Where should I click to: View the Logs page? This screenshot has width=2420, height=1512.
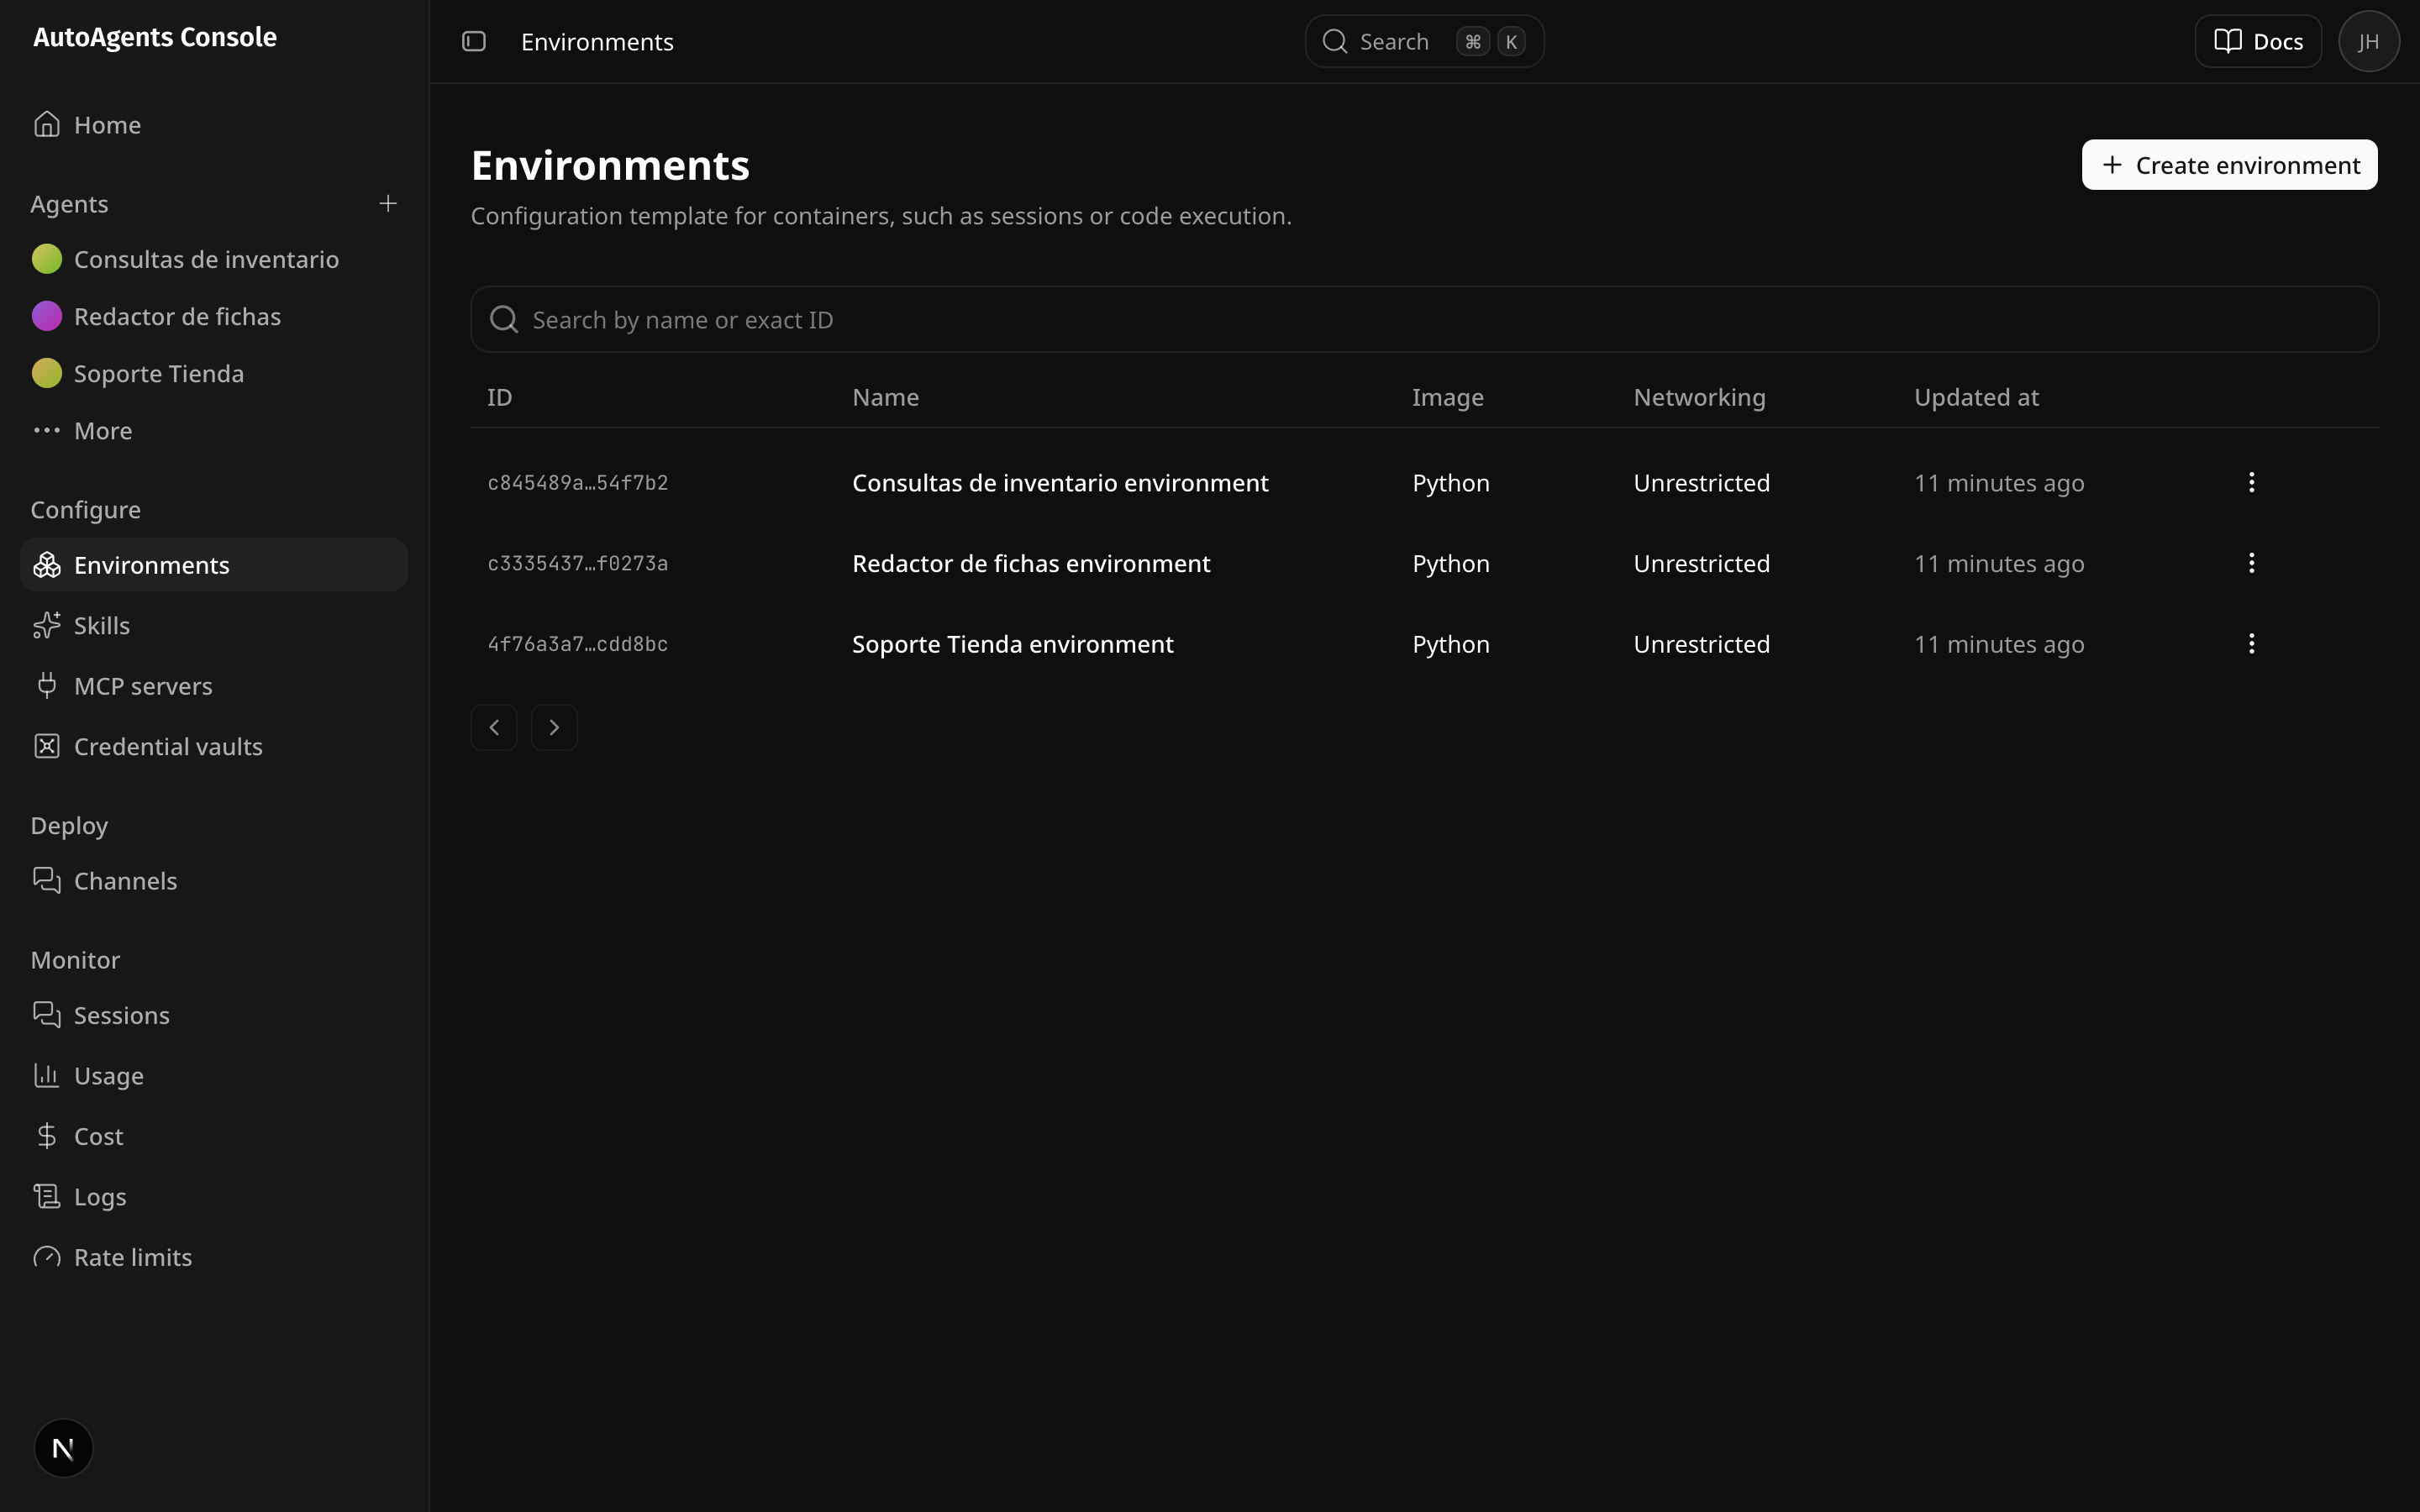tap(213, 1196)
